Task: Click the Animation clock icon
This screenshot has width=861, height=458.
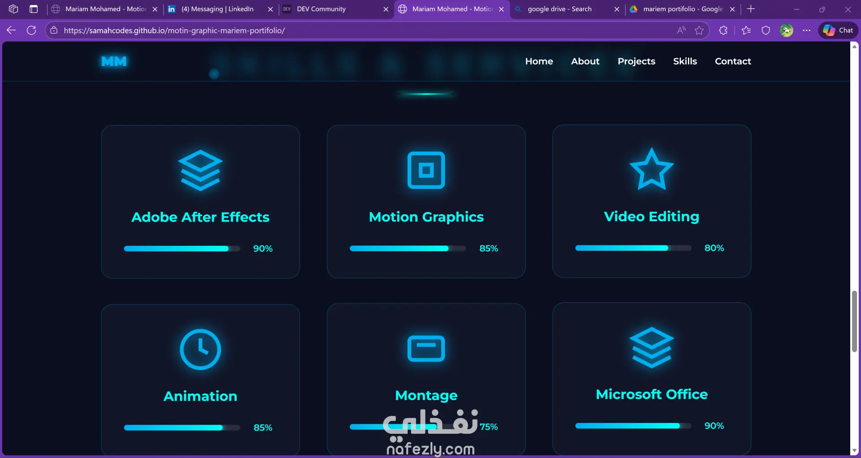Action: click(x=200, y=349)
